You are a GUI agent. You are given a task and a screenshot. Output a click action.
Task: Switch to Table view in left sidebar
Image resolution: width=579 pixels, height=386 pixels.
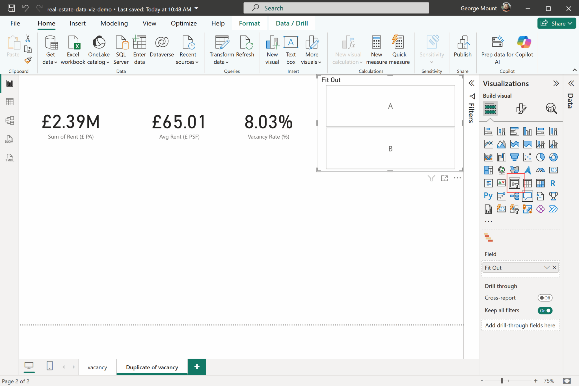tap(10, 102)
